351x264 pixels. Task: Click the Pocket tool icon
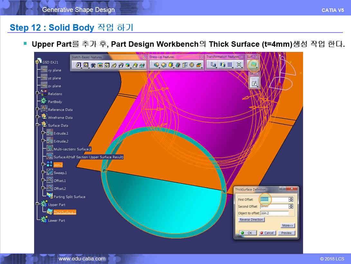(86, 65)
